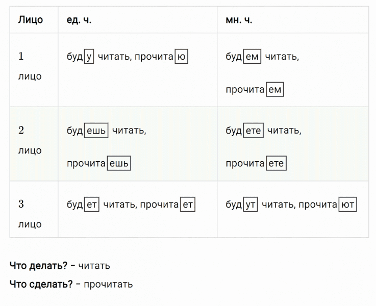Click the "мн. ч." column header
Image resolution: width=376 pixels, height=306 pixels.
tap(239, 20)
